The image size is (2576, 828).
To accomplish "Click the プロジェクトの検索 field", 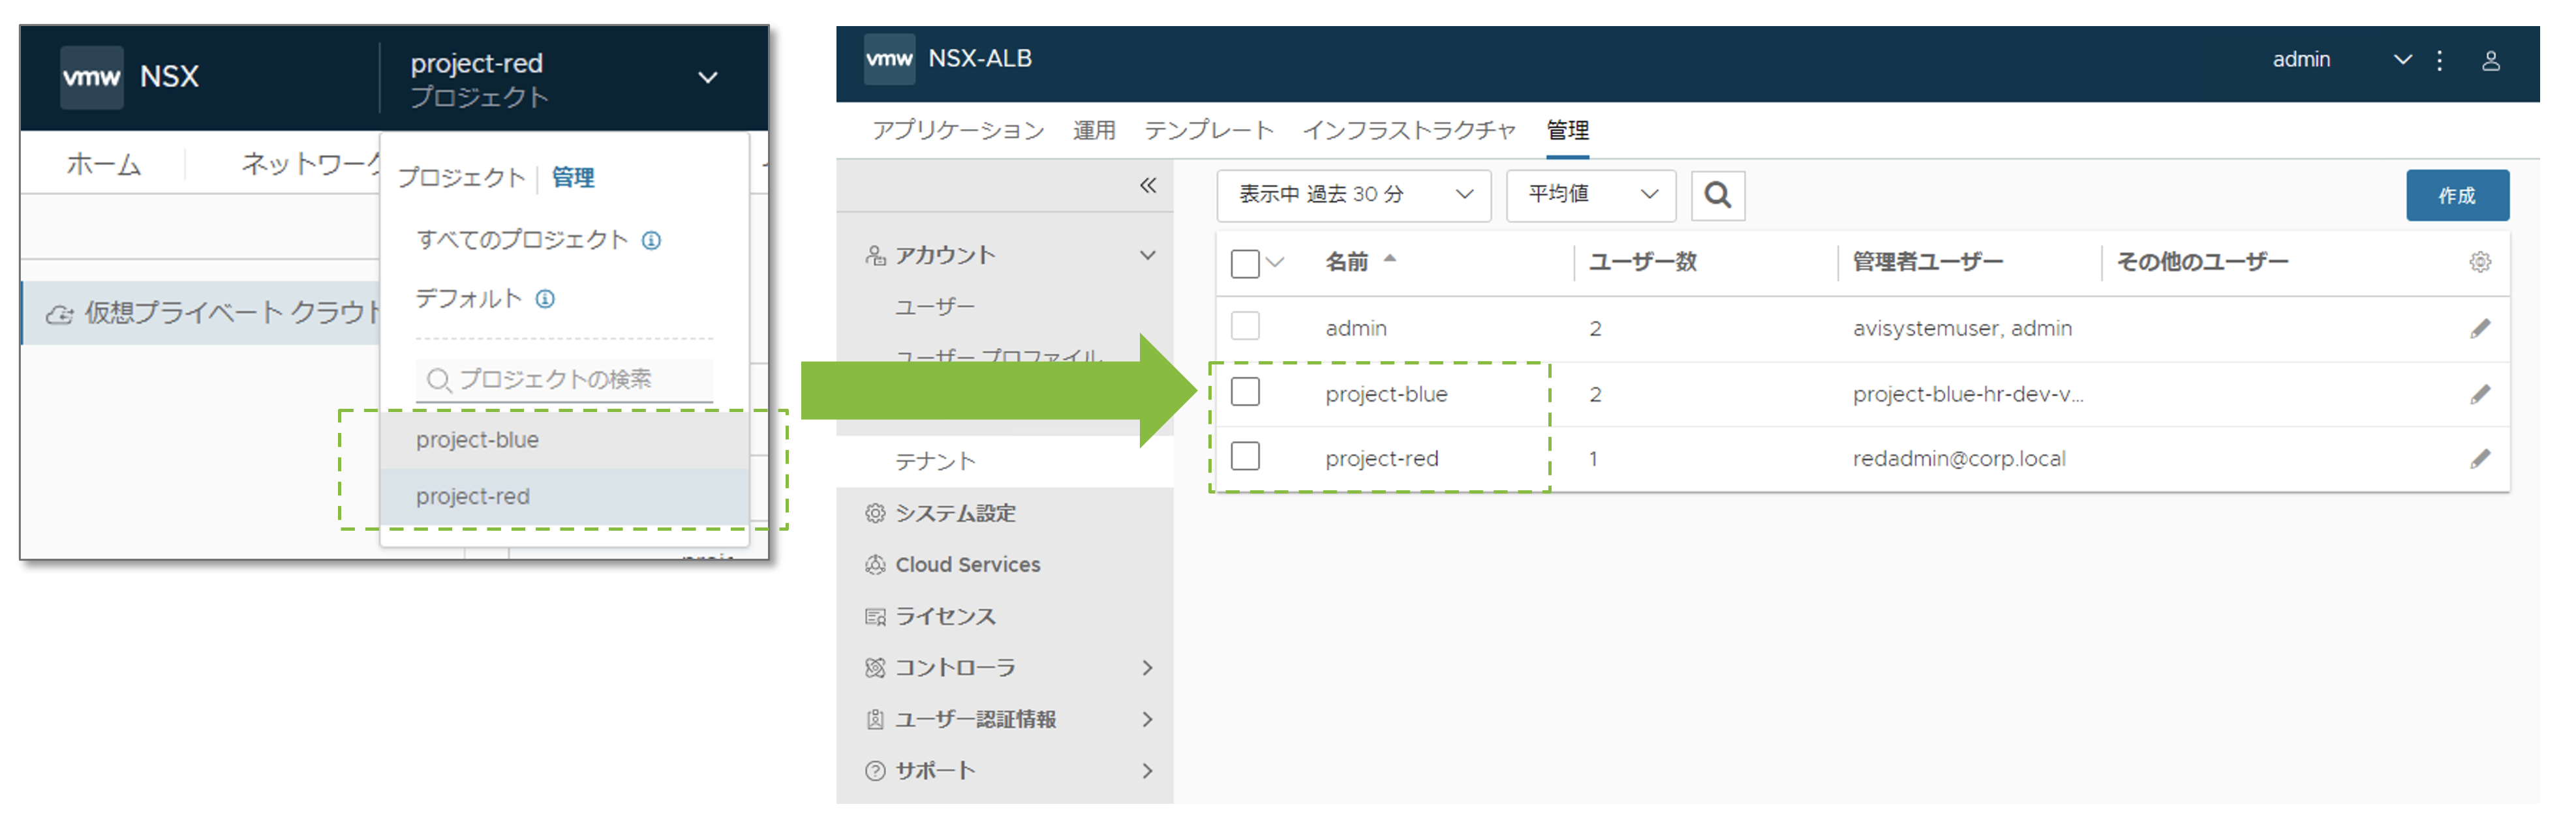I will (565, 379).
